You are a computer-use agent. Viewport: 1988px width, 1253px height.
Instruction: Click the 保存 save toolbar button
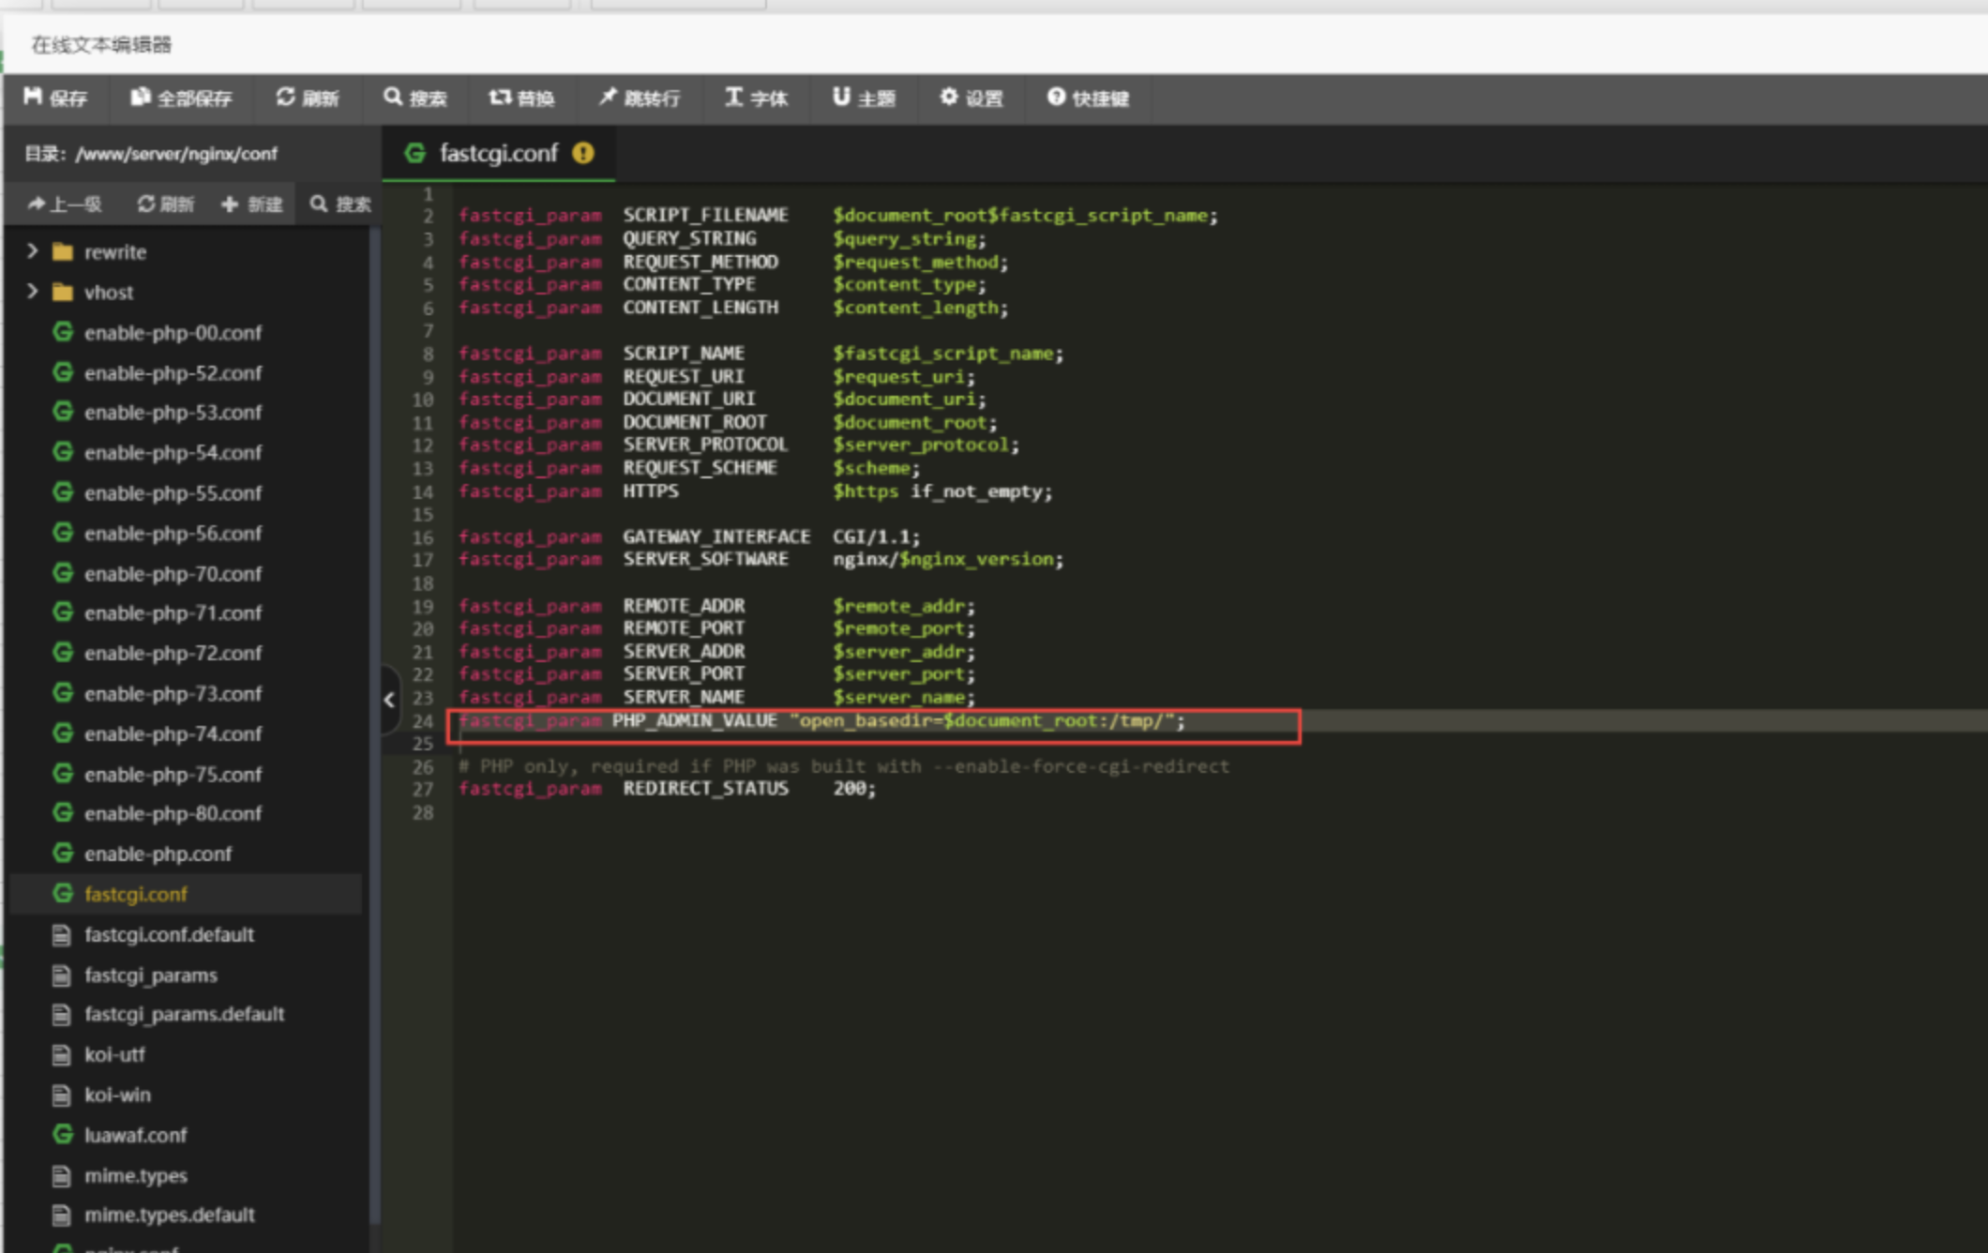click(55, 98)
